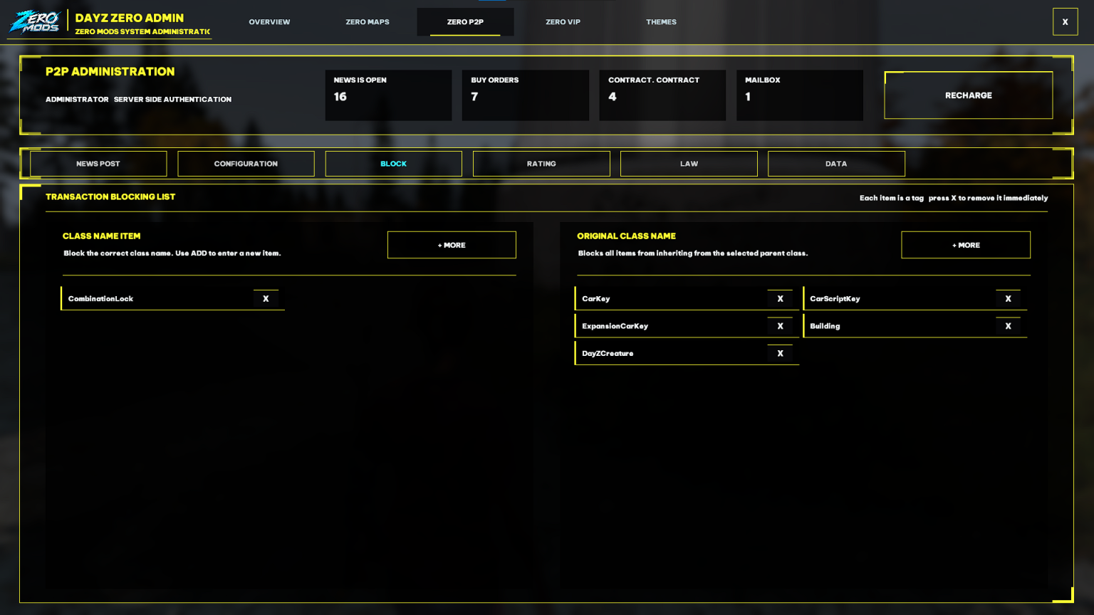Open the Configuration section
This screenshot has width=1094, height=615.
click(246, 164)
